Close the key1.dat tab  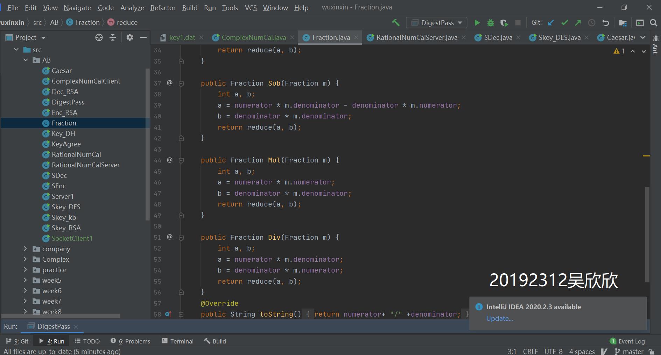(201, 37)
